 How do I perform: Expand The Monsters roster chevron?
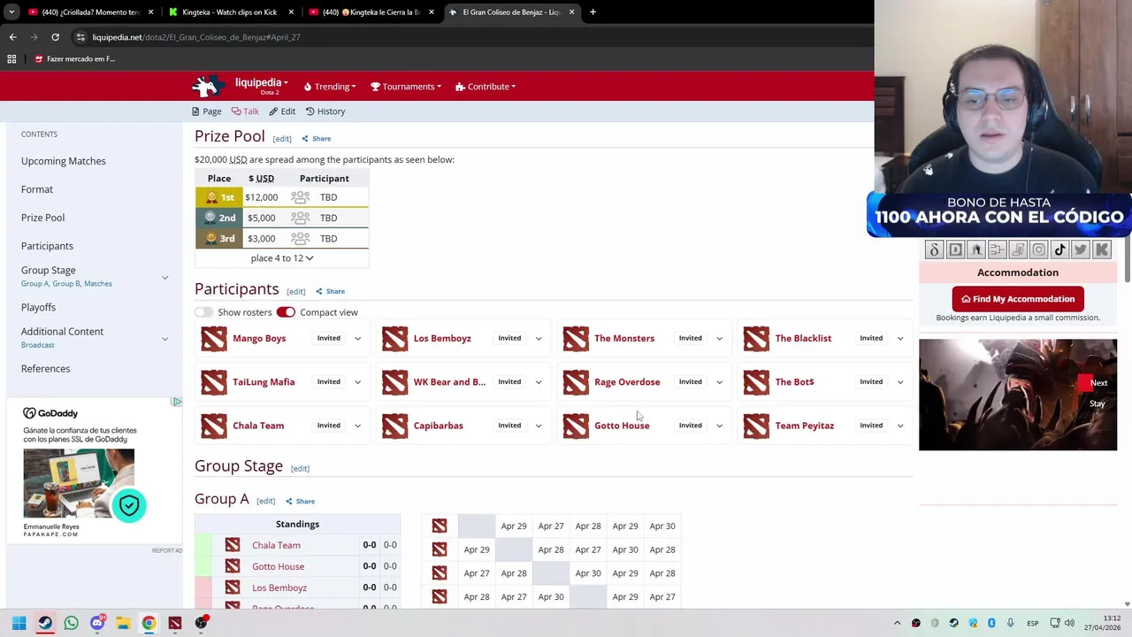719,338
